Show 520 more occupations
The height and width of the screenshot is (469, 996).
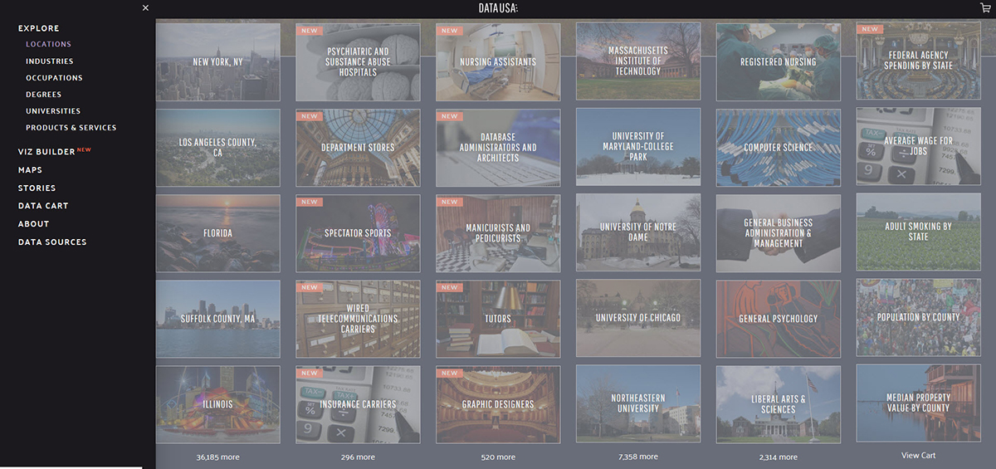(x=498, y=457)
